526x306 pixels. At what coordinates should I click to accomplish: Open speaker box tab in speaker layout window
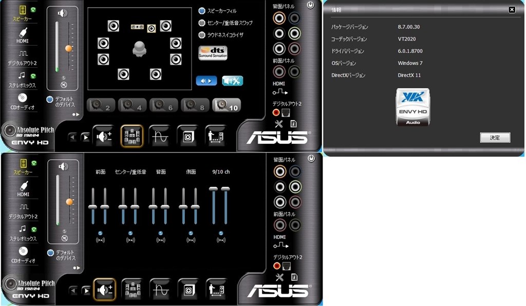pyautogui.click(x=188, y=137)
